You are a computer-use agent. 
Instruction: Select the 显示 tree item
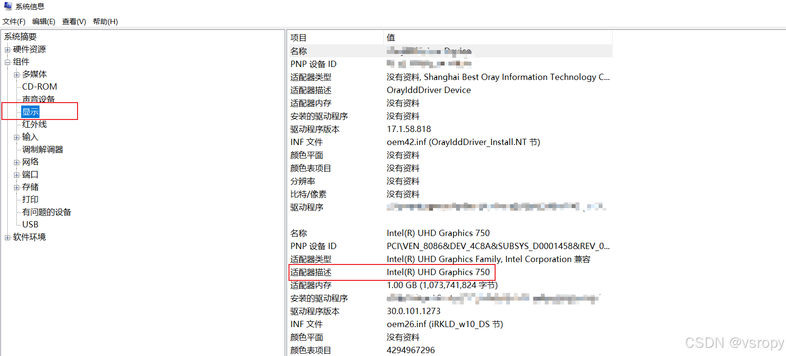pyautogui.click(x=30, y=112)
